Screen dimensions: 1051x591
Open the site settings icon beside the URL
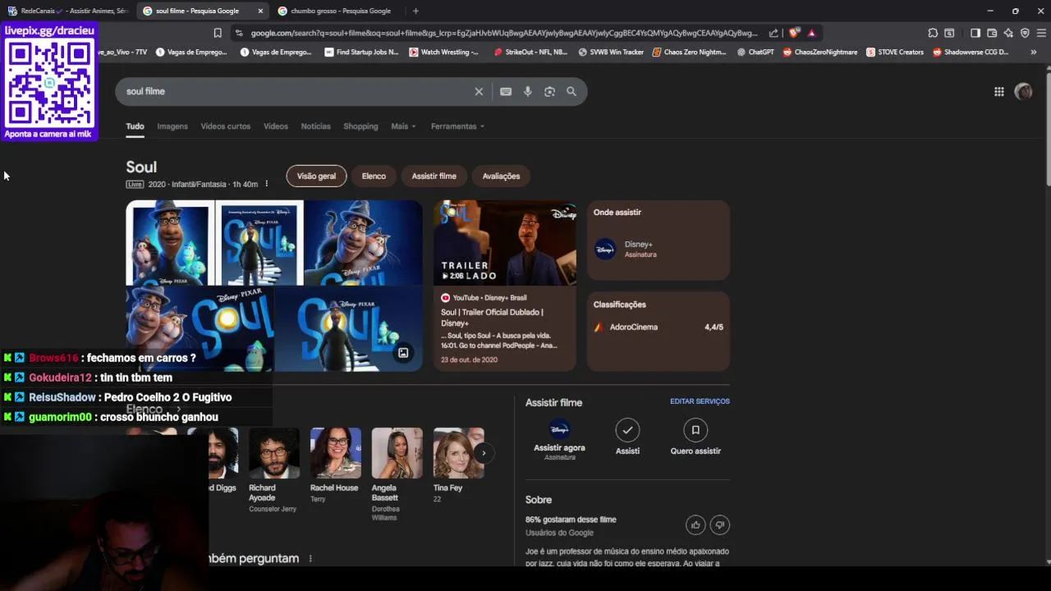point(239,33)
